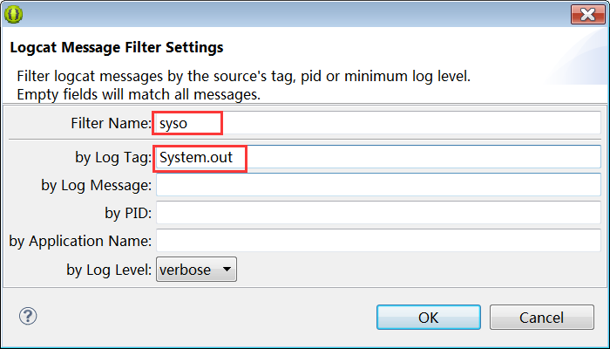
Task: Click the "by Log Message:" label
Action: point(96,185)
